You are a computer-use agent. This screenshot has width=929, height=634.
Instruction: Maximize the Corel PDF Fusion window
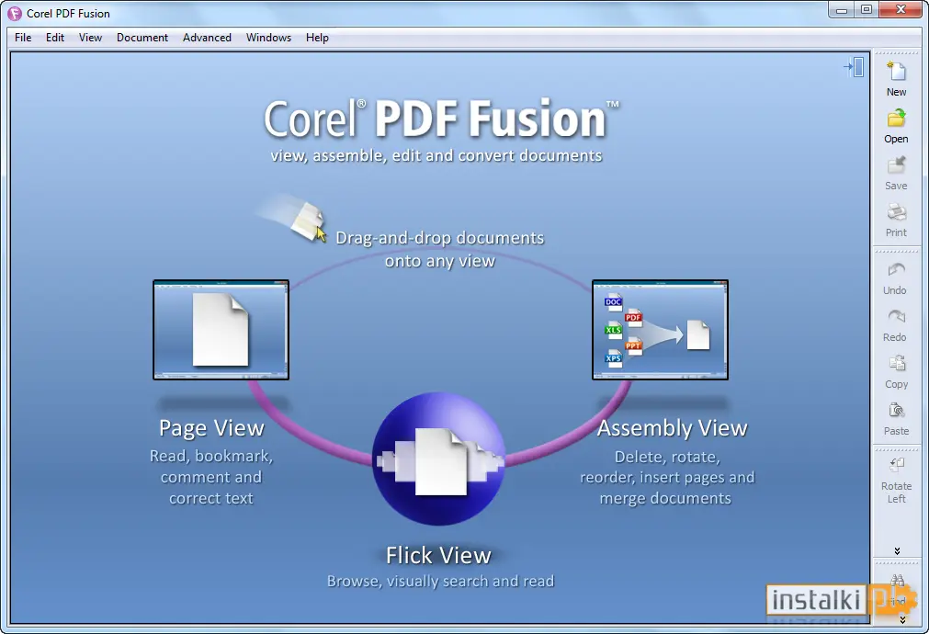coord(867,9)
